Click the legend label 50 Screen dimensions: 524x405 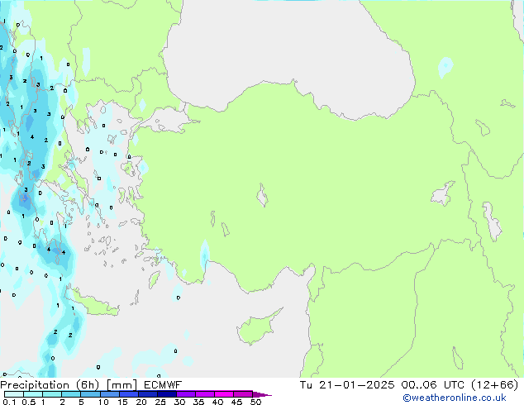pos(256,403)
